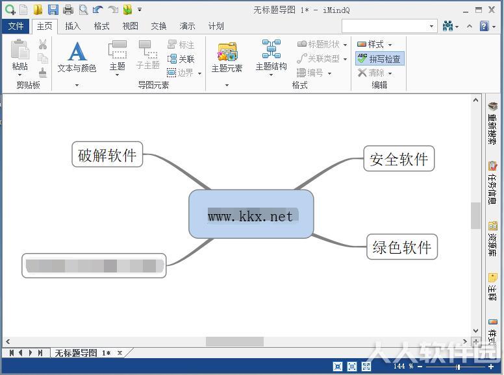Click the second view-mode icon in status bar
Viewport: 504px width, 375px height.
pyautogui.click(x=352, y=367)
